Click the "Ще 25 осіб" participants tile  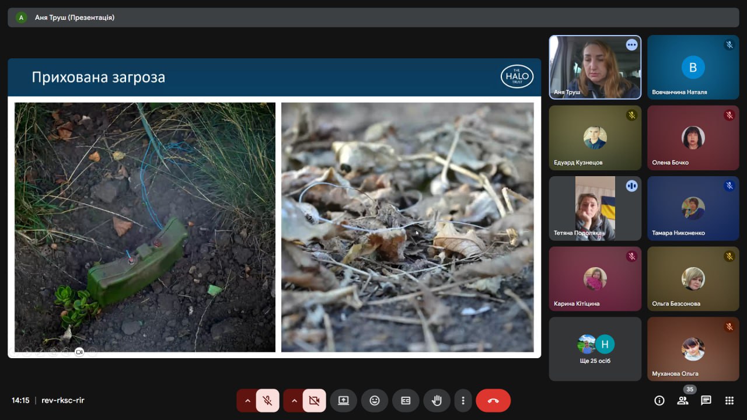pyautogui.click(x=595, y=349)
